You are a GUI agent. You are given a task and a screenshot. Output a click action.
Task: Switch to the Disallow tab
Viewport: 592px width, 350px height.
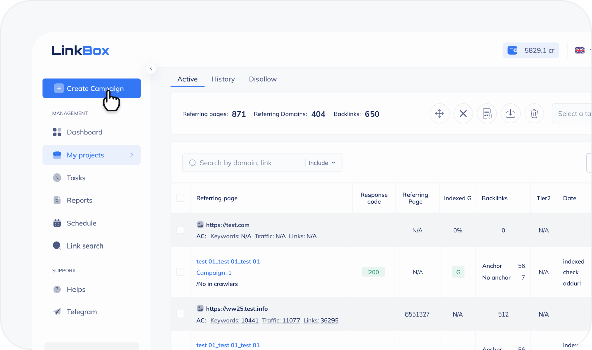(x=263, y=79)
